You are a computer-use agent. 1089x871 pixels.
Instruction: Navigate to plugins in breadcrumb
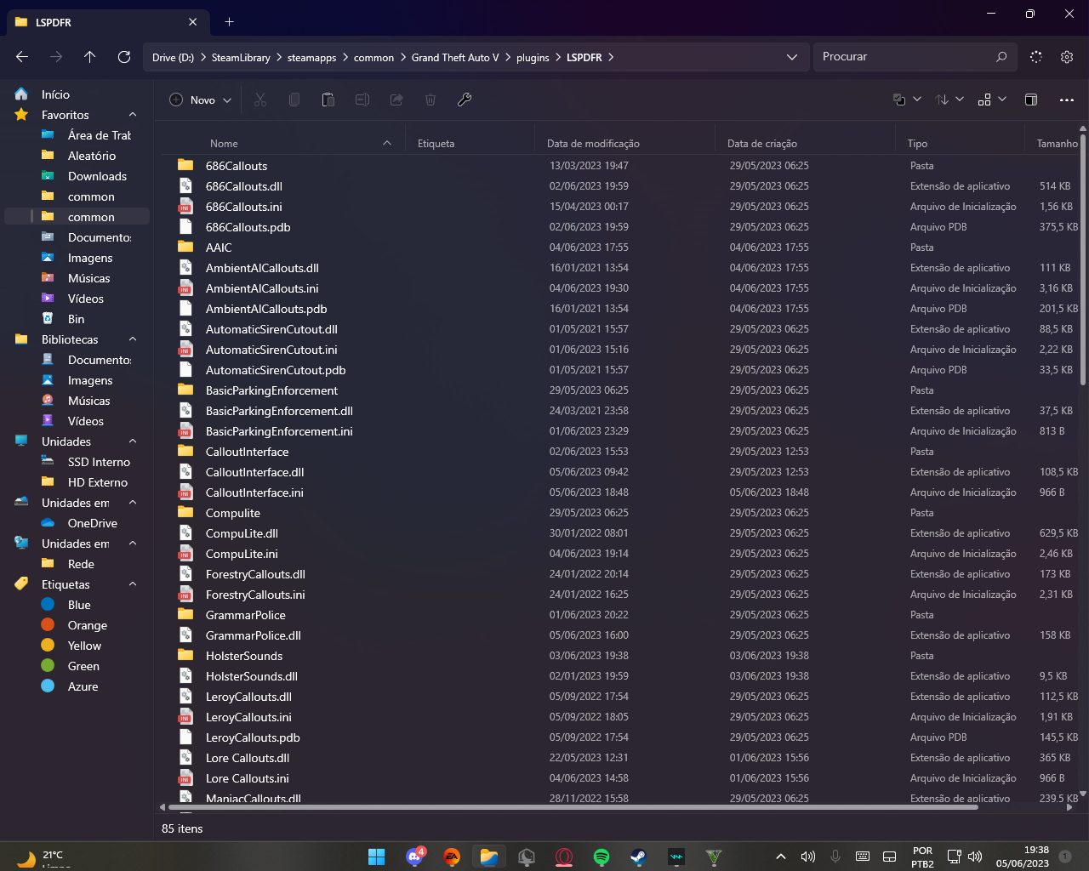533,57
